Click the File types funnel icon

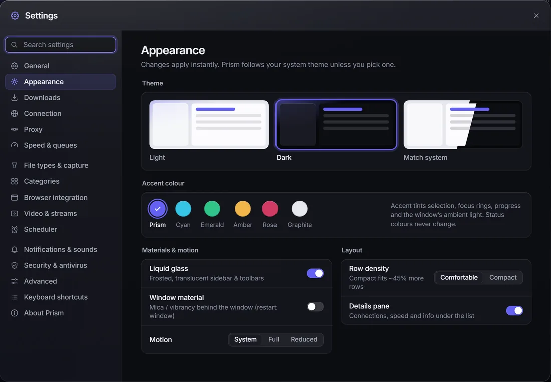14,165
